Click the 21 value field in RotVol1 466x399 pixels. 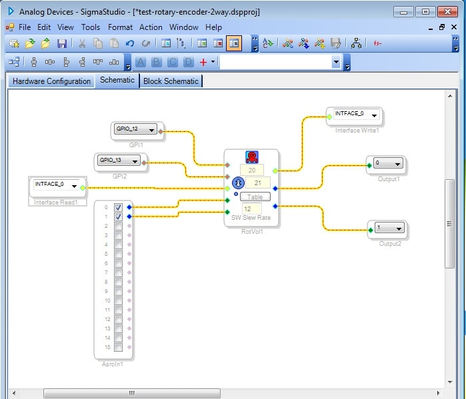point(258,183)
